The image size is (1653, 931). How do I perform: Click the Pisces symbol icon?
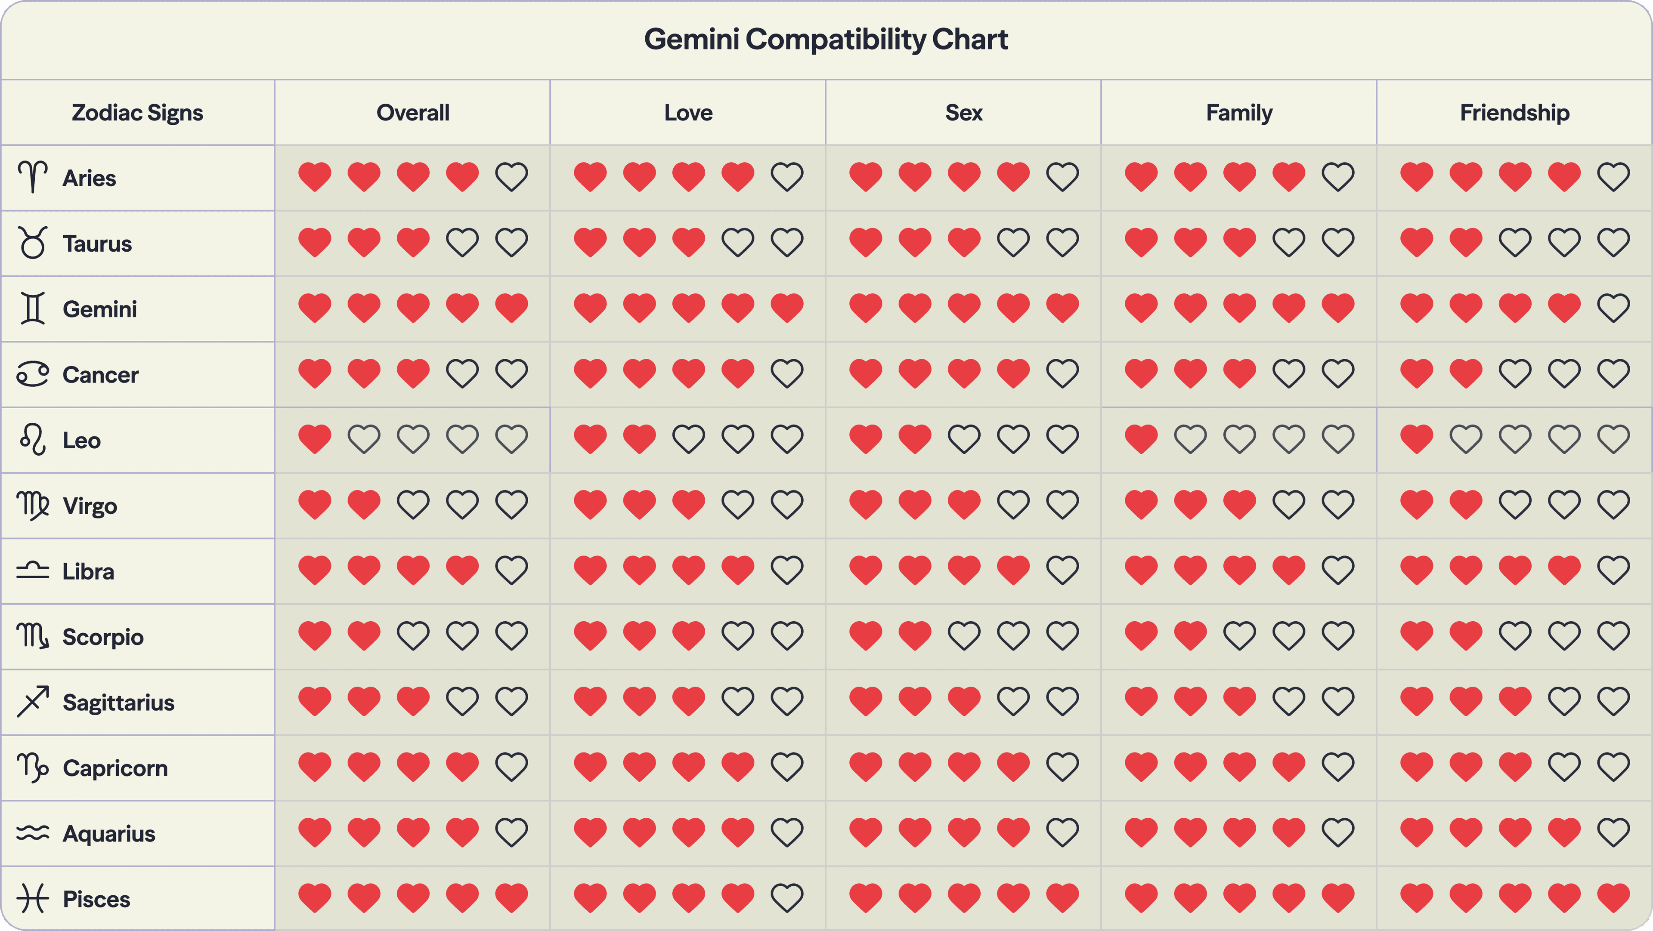[33, 898]
